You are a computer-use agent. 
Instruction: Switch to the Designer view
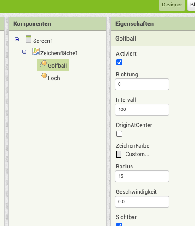point(172,5)
